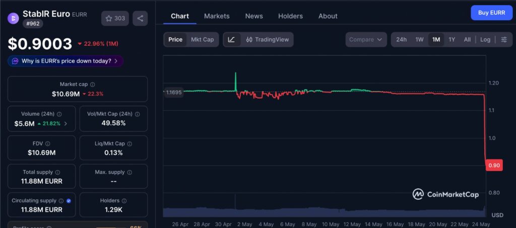Click the StablR Euro coin logo
The image size is (516, 228).
tap(13, 18)
